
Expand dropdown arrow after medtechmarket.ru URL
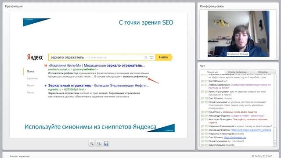coord(97,69)
